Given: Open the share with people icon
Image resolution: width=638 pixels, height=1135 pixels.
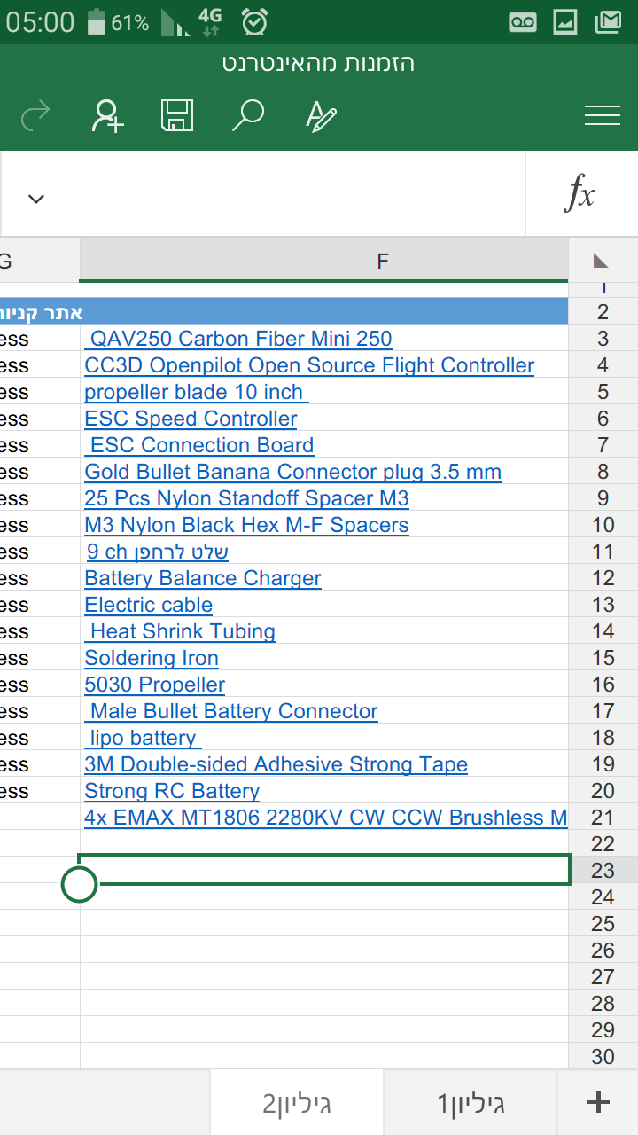Looking at the screenshot, I should tap(107, 115).
